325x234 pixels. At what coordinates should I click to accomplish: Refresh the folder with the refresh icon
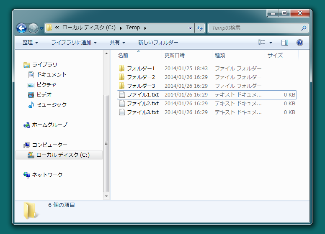click(200, 28)
